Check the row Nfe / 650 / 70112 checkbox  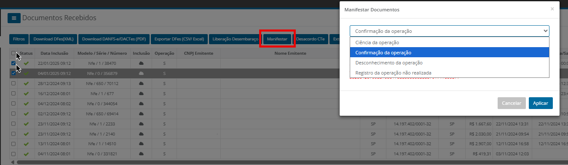click(x=13, y=83)
